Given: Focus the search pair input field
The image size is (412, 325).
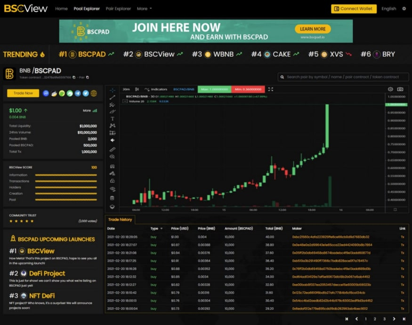Looking at the screenshot, I should pos(343,77).
